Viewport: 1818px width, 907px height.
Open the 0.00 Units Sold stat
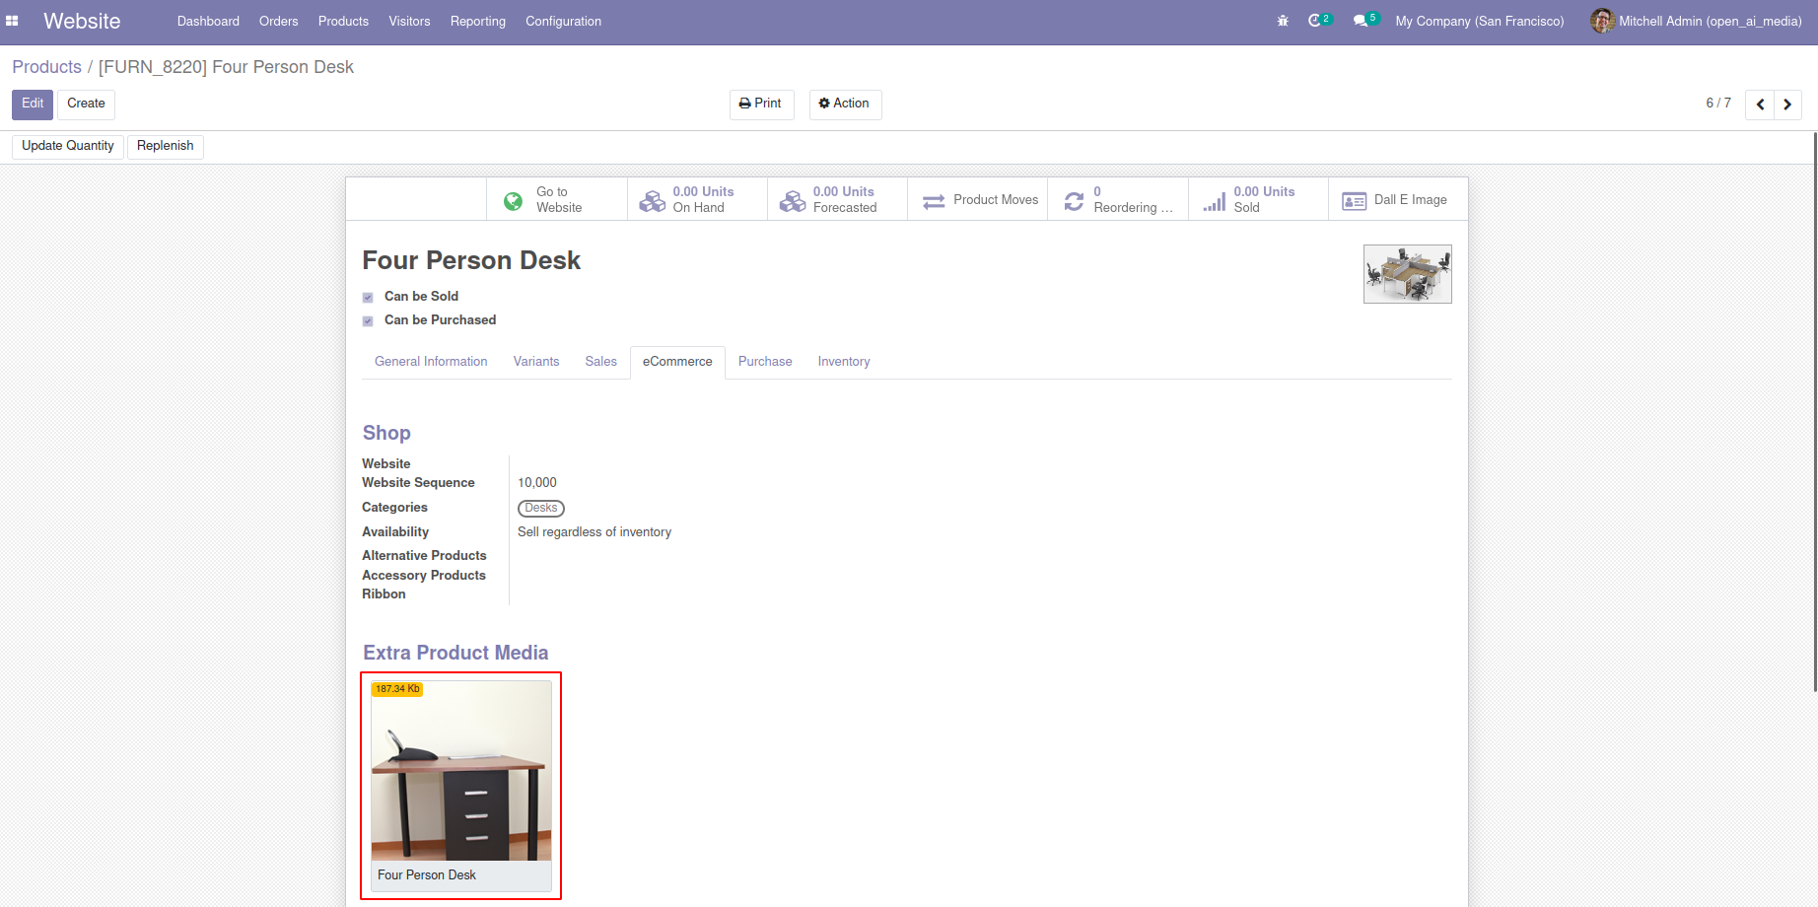pos(1258,199)
